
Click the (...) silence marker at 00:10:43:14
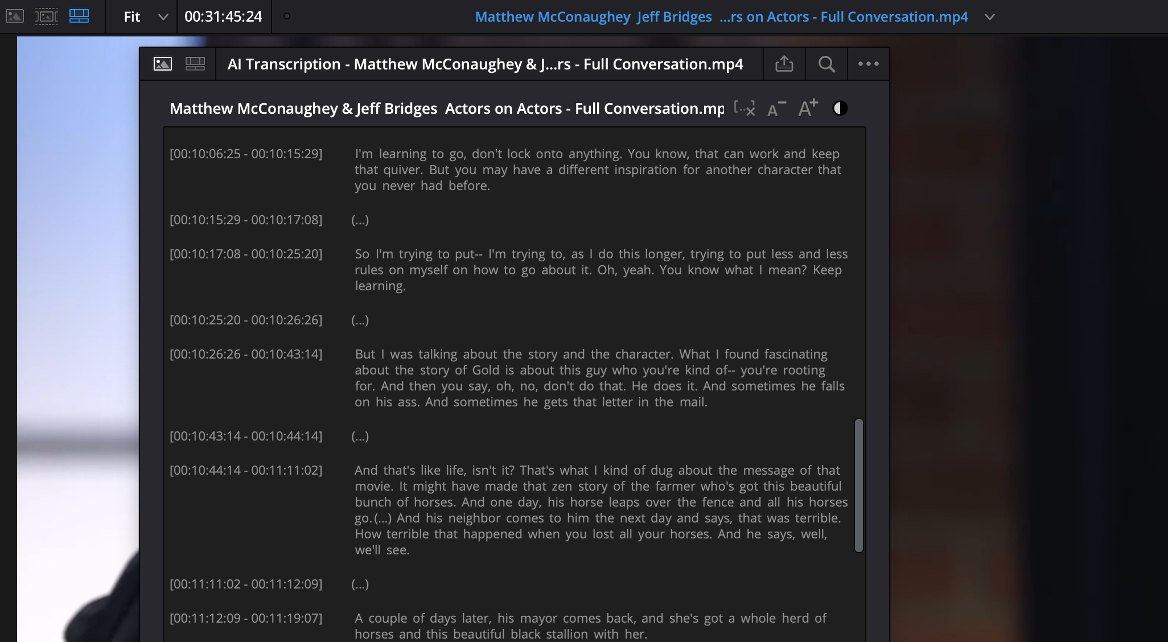360,436
